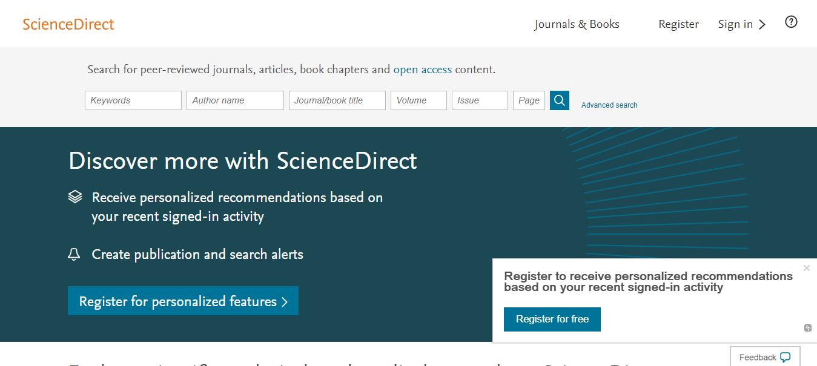The width and height of the screenshot is (817, 366).
Task: Focus the Volume field
Action: [419, 100]
